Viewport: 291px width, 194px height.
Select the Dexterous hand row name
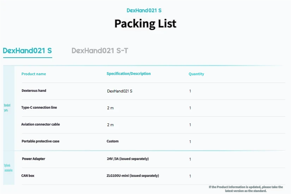pos(34,91)
